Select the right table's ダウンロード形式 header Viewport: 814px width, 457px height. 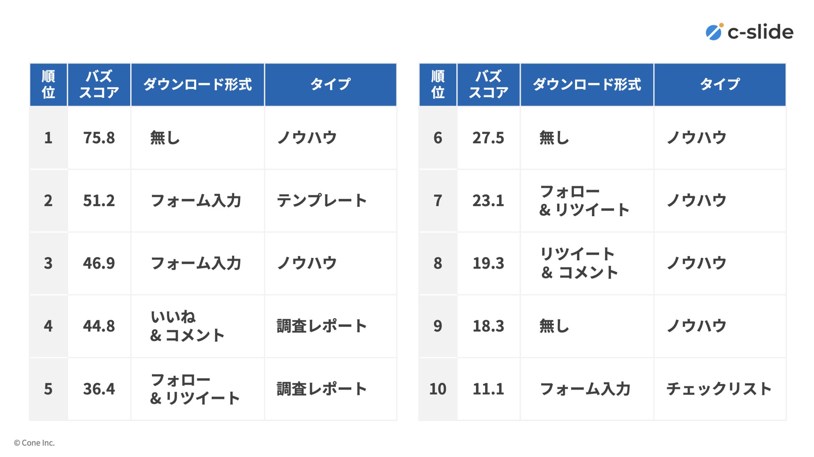coord(586,84)
